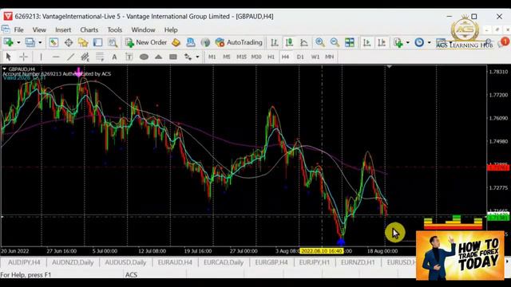Select the H1 timeframe
Viewport: 511px width, 287px height.
pos(271,57)
